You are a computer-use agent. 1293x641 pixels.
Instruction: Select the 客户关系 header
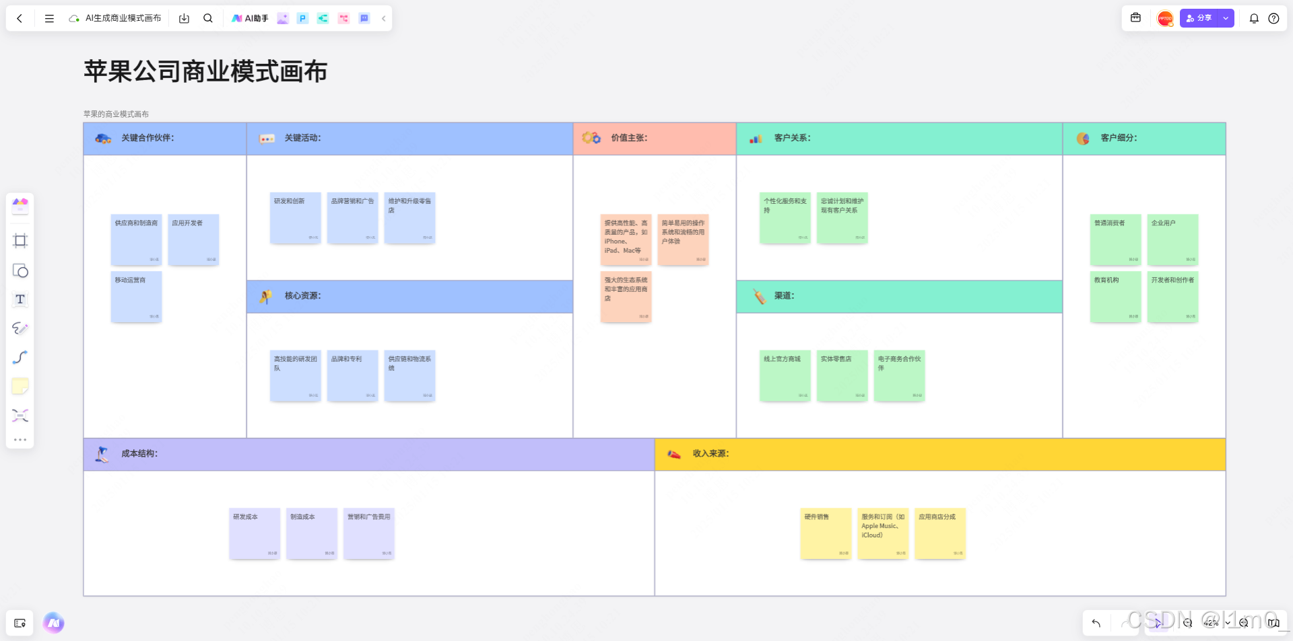pyautogui.click(x=900, y=139)
